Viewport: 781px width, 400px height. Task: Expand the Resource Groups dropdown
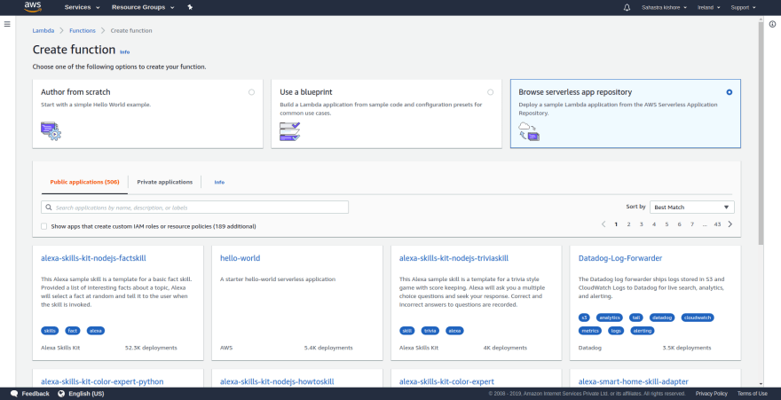[x=143, y=7]
